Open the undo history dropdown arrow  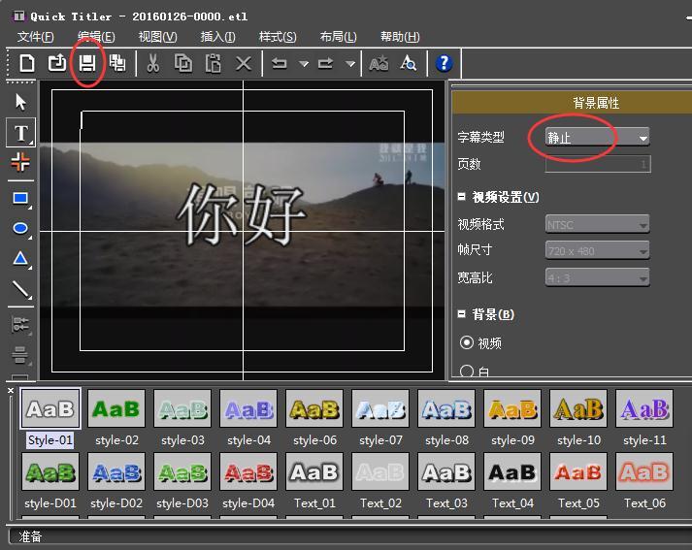(304, 64)
